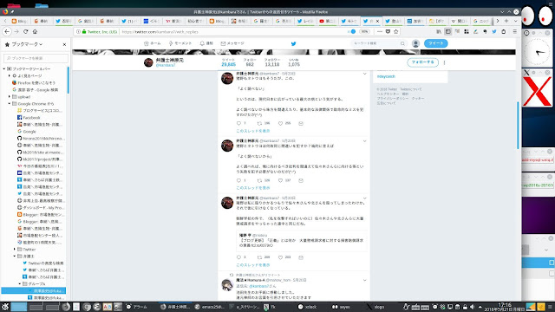555x312 pixels.
Task: Retweet the third tweet with 288 retweets
Action: click(259, 257)
